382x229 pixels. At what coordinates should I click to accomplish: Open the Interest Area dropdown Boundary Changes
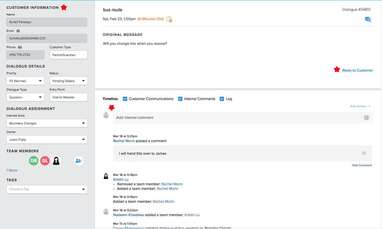tap(47, 123)
